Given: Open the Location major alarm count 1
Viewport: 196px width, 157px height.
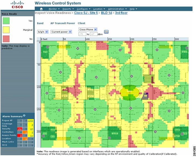Looking at the screenshot, I should pyautogui.click(x=26, y=139).
